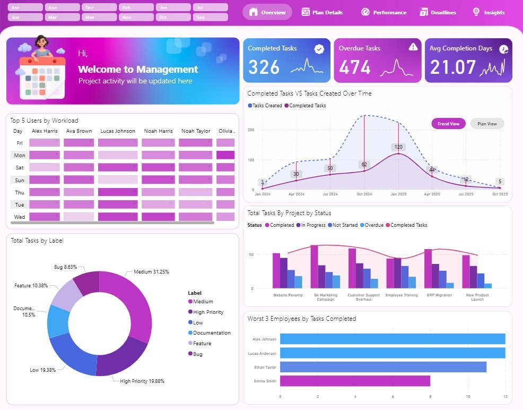The image size is (523, 410).
Task: Click the Mon row label in heatmap
Action: pos(19,155)
